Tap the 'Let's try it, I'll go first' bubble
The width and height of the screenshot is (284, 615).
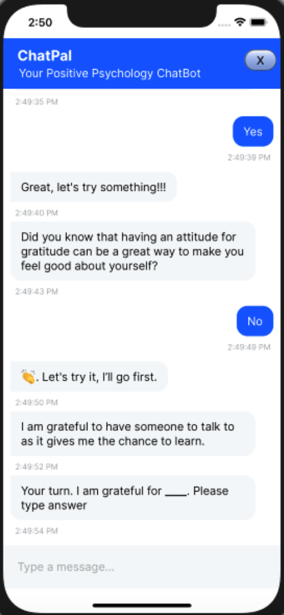pos(89,376)
